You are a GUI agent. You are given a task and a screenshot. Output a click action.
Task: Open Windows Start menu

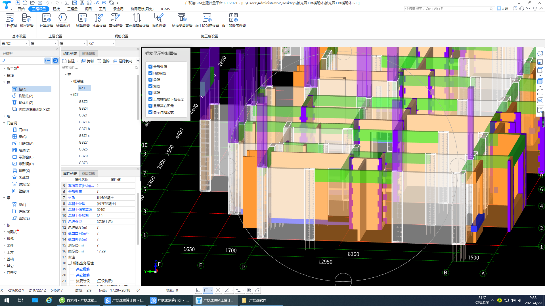7,300
